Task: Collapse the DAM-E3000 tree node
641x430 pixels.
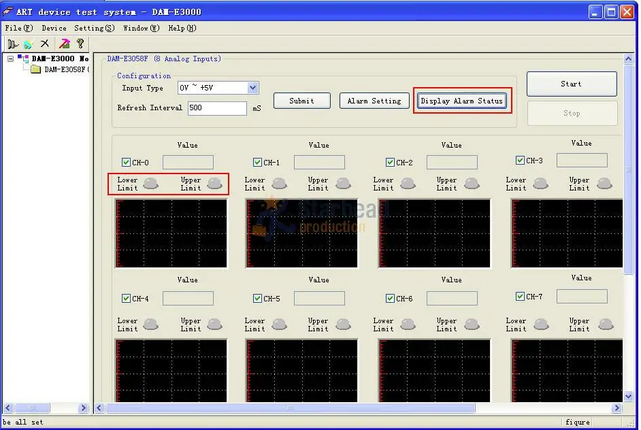Action: pos(11,59)
